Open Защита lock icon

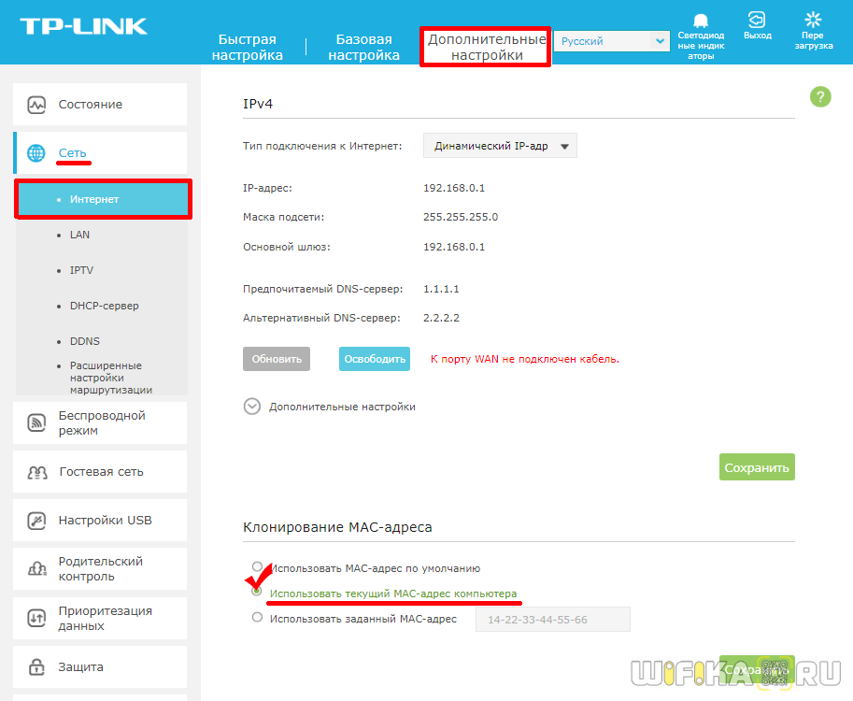[36, 666]
